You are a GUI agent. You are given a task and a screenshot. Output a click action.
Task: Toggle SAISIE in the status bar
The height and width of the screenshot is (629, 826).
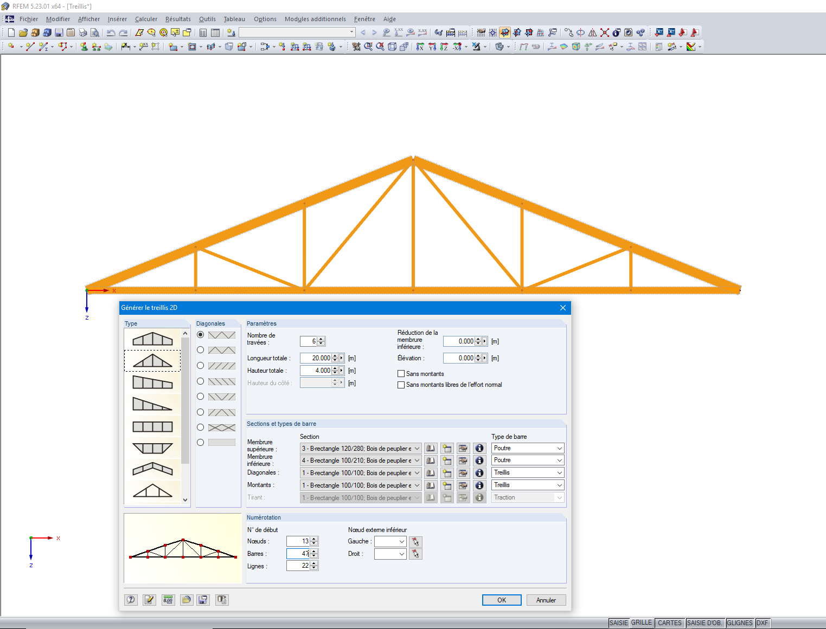tap(618, 623)
